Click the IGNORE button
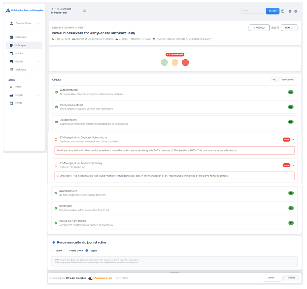This screenshot has width=307, height=289. (x=291, y=278)
